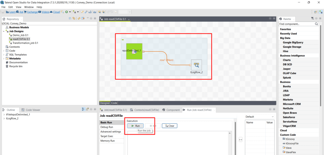Screen dimensions: 324x155
Task: Click the Run execution button
Action: (135, 126)
